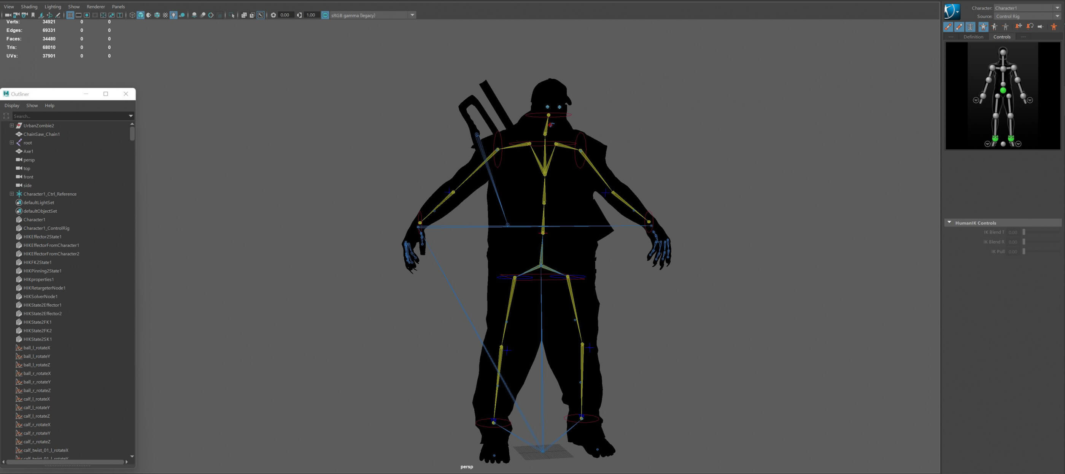Select Character1_ControlRig in the Outliner
1065x474 pixels.
46,228
